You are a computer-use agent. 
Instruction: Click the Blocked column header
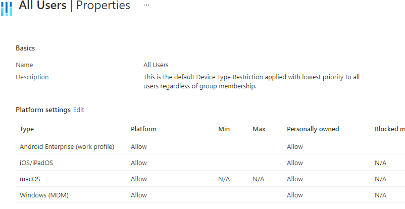point(389,129)
